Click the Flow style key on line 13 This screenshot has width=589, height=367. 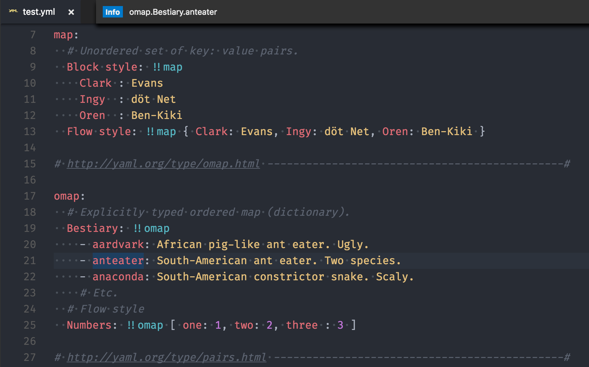click(99, 131)
